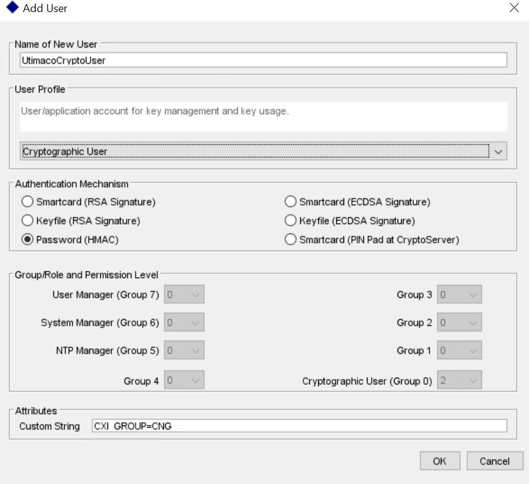This screenshot has height=484, width=529.
Task: Click the Custom String label
Action: coord(50,426)
